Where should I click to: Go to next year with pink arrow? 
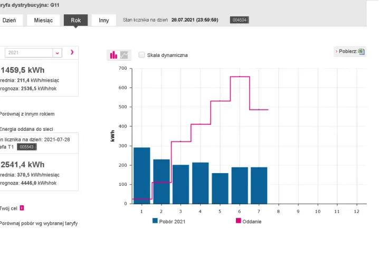72,52
